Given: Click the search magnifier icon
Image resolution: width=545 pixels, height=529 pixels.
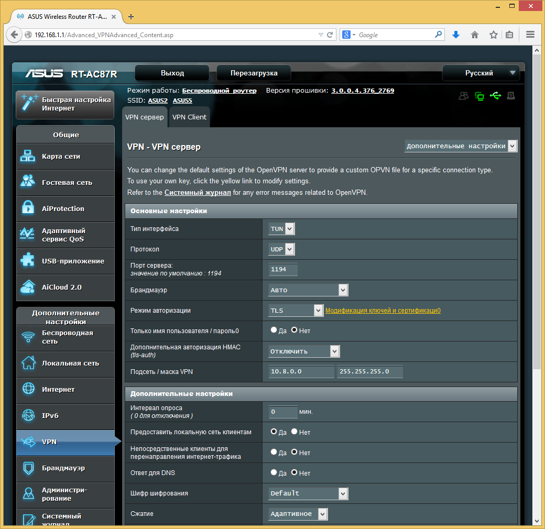Looking at the screenshot, I should tap(438, 35).
